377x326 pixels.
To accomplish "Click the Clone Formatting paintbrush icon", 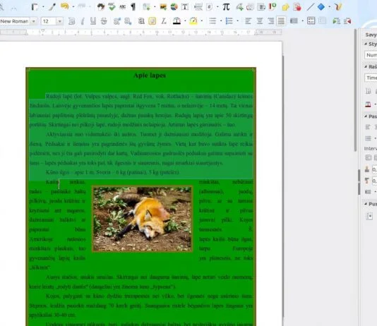I will point(52,7).
